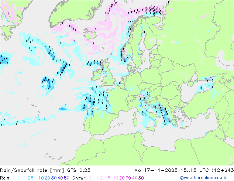
Task: Select the Snow legend value 40
Action: pyautogui.click(x=135, y=178)
